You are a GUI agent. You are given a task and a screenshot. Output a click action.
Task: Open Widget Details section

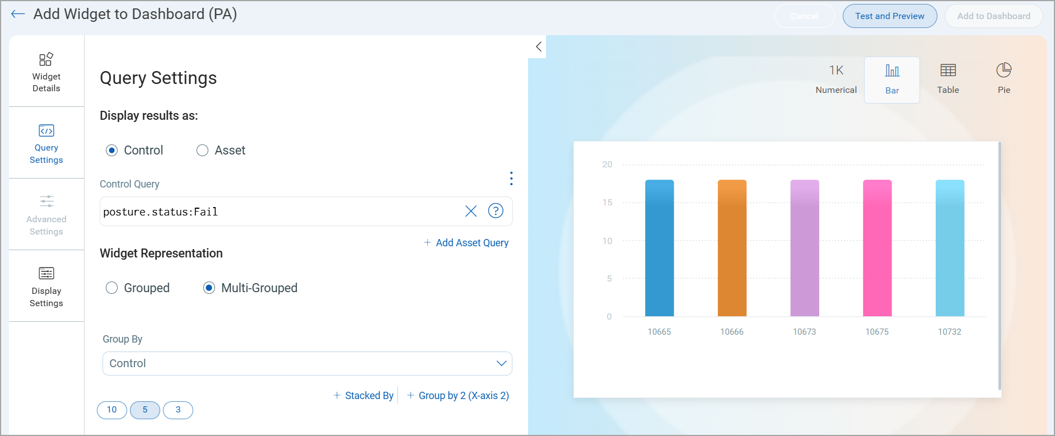(x=46, y=71)
